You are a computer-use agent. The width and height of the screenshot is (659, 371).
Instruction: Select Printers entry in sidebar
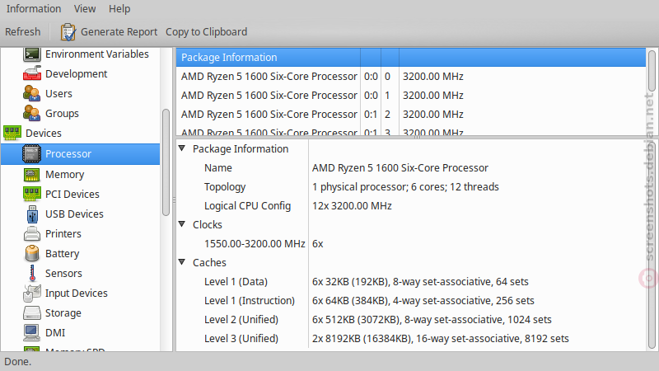[63, 234]
